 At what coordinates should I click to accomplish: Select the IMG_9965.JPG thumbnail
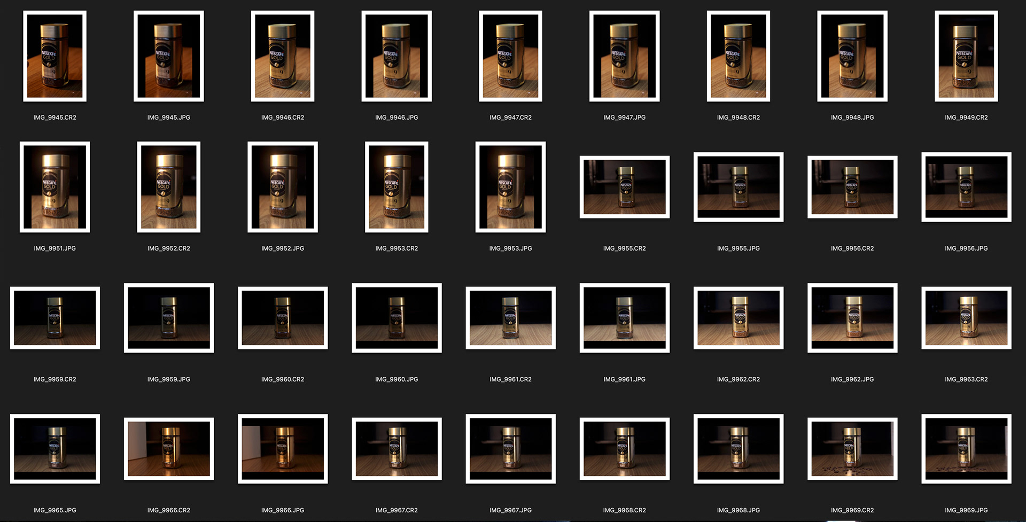tap(55, 449)
